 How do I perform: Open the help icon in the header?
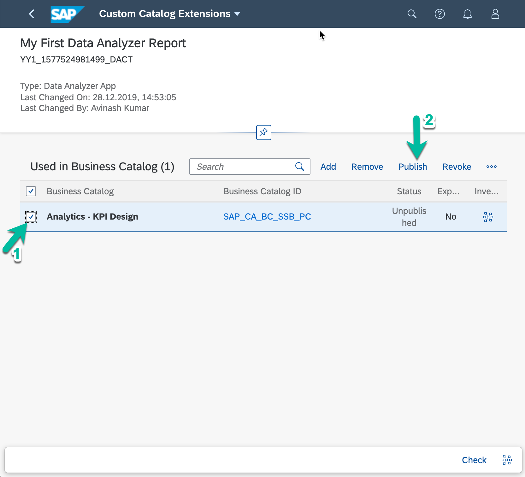pyautogui.click(x=439, y=14)
